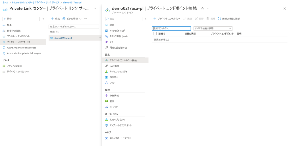Click 承認 toolbar button
The image size is (291, 146).
tap(187, 19)
